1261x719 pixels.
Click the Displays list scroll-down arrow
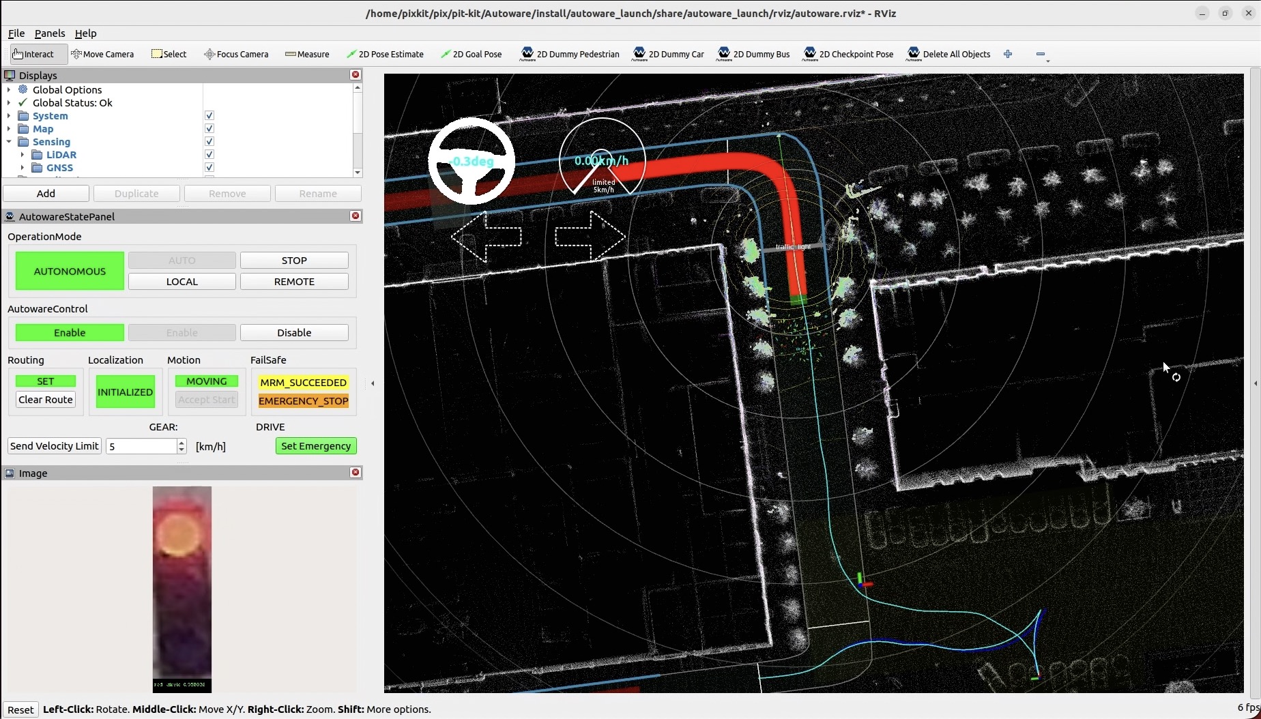pyautogui.click(x=358, y=173)
